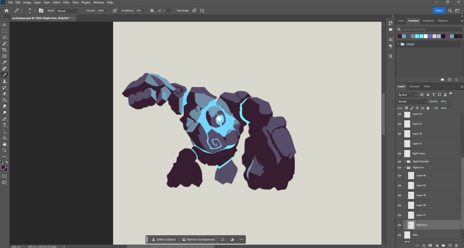Hide the Right Torso layer
The width and height of the screenshot is (464, 248).
click(x=399, y=154)
